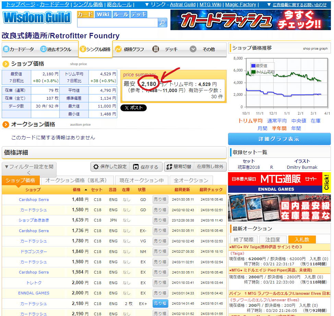Viewport: 334px width, 316px height.
Task: Select the Wiki search category tab
Action: click(103, 14)
